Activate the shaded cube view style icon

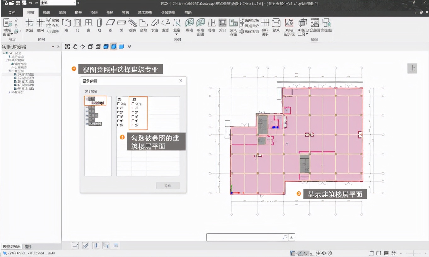pyautogui.click(x=113, y=46)
